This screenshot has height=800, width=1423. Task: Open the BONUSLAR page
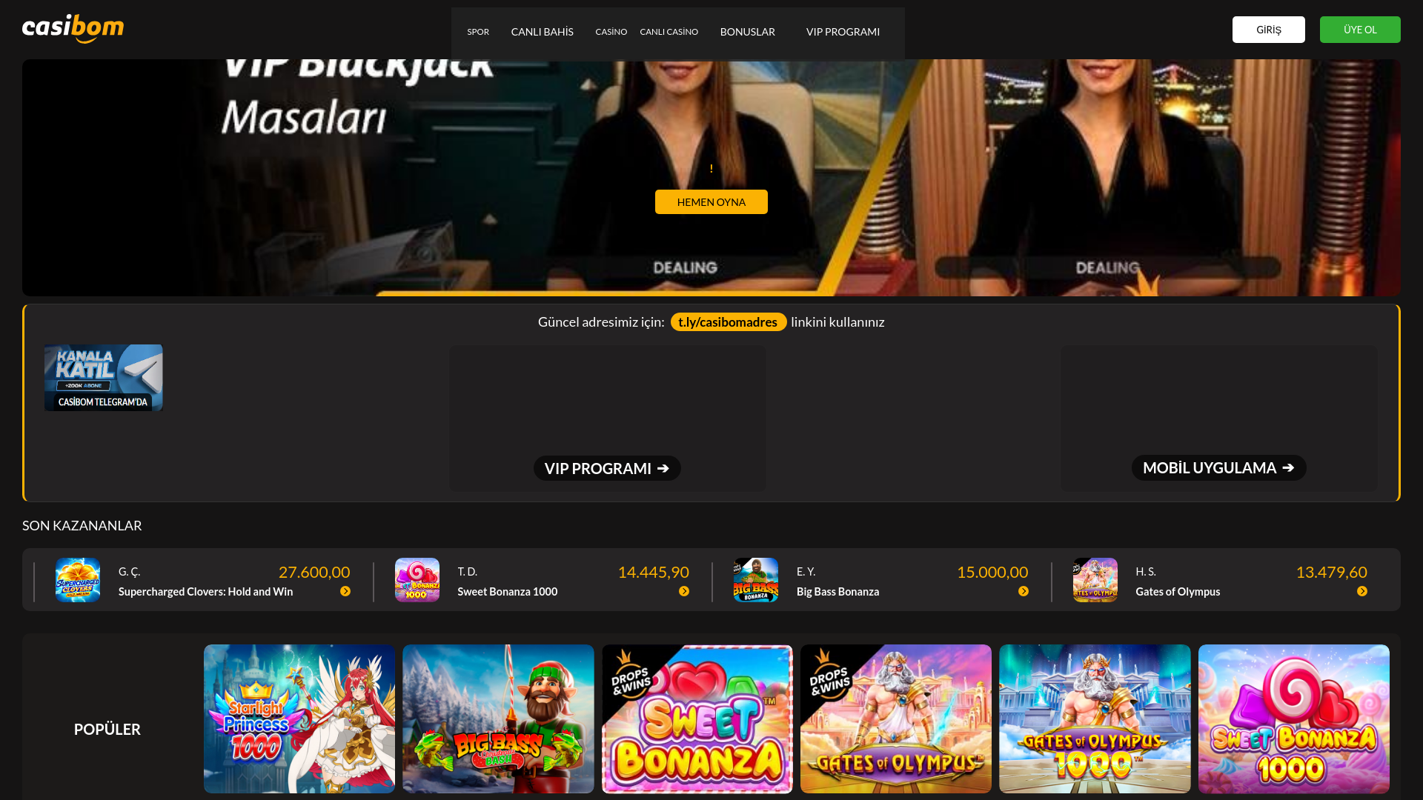747,32
